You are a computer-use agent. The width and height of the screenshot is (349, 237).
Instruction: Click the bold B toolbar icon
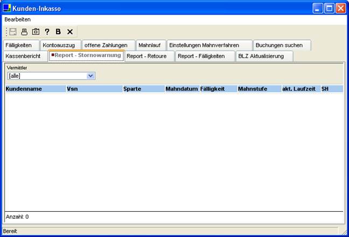[58, 32]
